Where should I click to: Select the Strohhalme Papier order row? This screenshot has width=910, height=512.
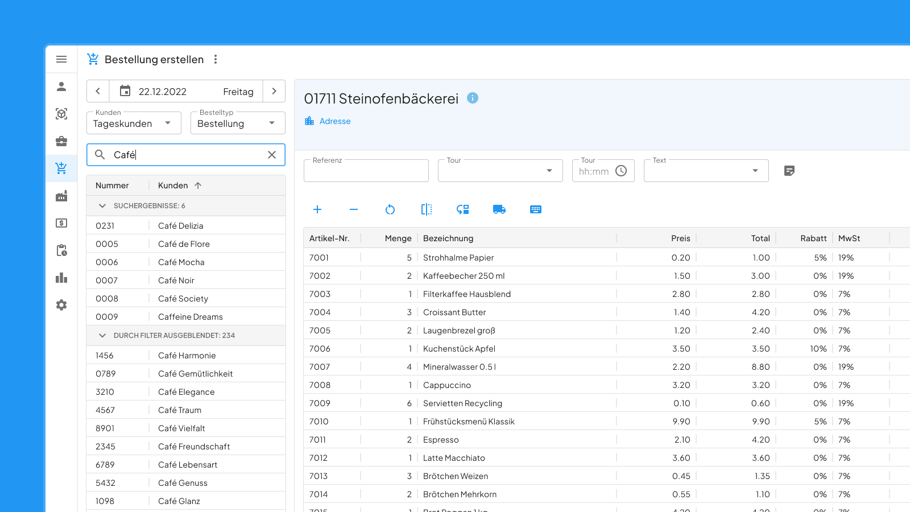tap(607, 258)
